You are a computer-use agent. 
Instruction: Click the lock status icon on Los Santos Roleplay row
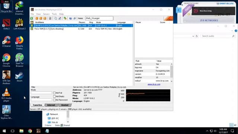click(x=32, y=26)
